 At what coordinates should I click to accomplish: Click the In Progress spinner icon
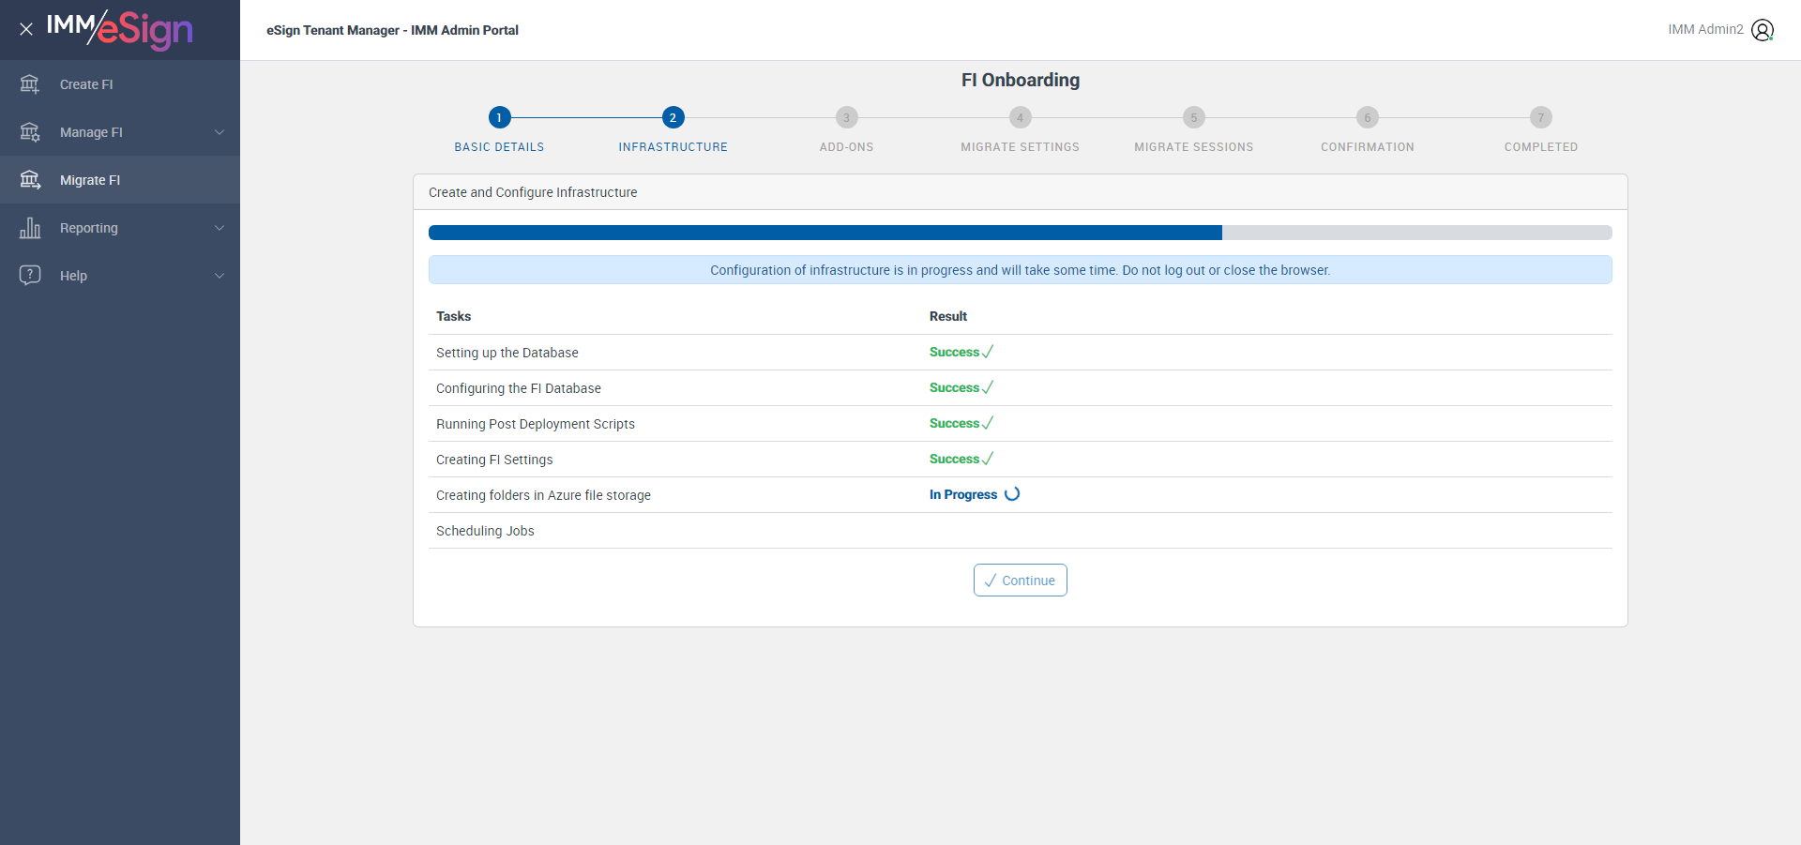[x=1012, y=494]
